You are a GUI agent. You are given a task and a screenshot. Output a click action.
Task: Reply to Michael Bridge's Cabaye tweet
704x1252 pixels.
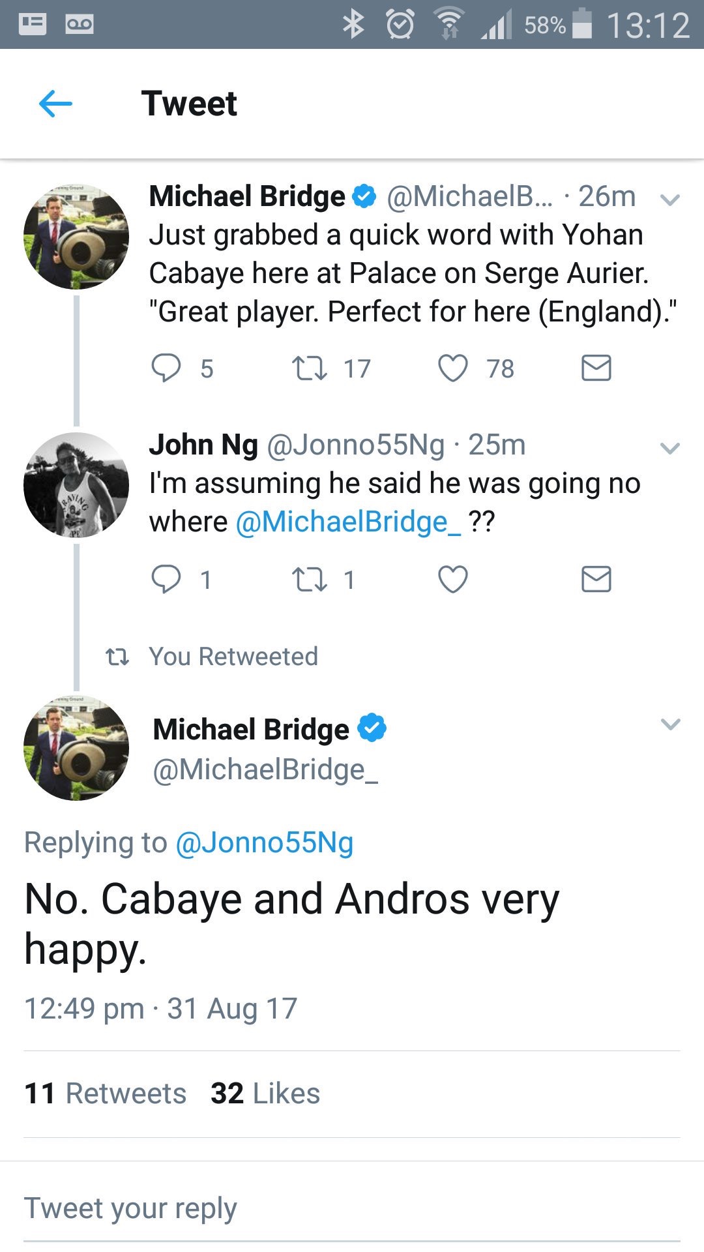tap(166, 368)
